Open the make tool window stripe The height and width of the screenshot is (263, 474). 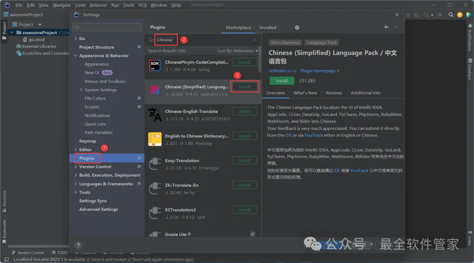point(470,238)
